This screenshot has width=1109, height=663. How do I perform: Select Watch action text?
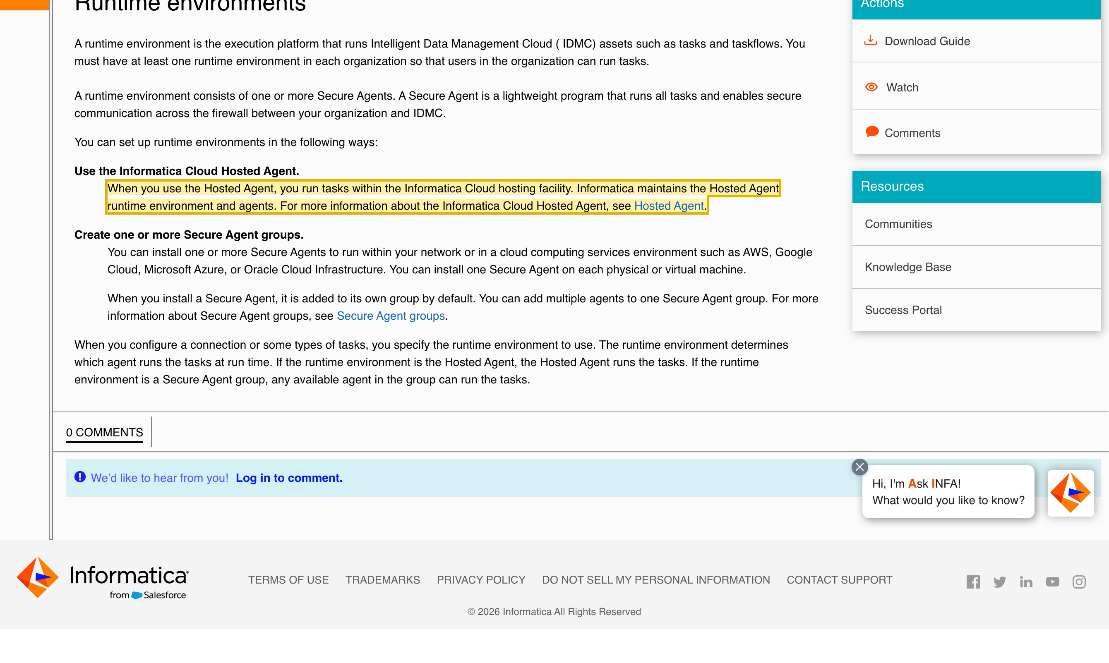pyautogui.click(x=902, y=88)
